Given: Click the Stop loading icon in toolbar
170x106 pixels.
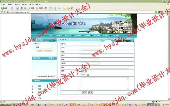Looking at the screenshot, I should point(18,8).
